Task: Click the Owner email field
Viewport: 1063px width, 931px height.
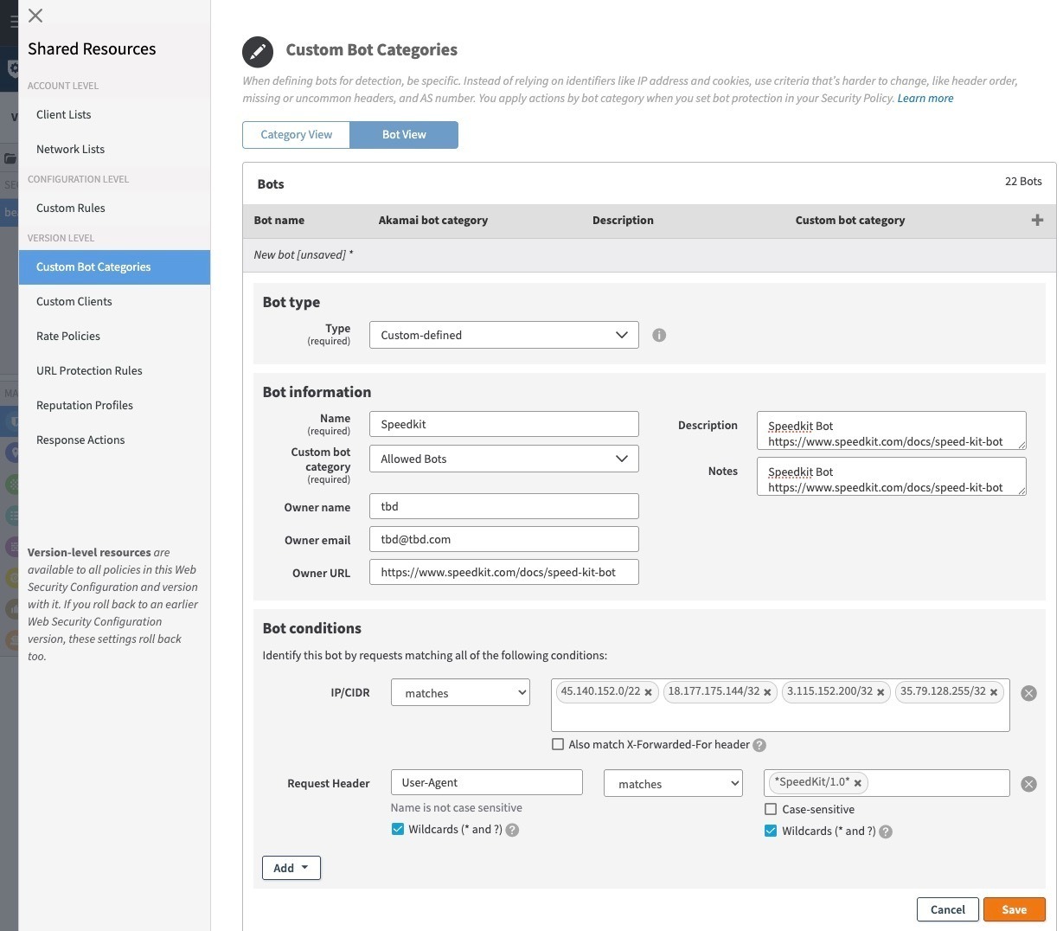Action: click(503, 539)
